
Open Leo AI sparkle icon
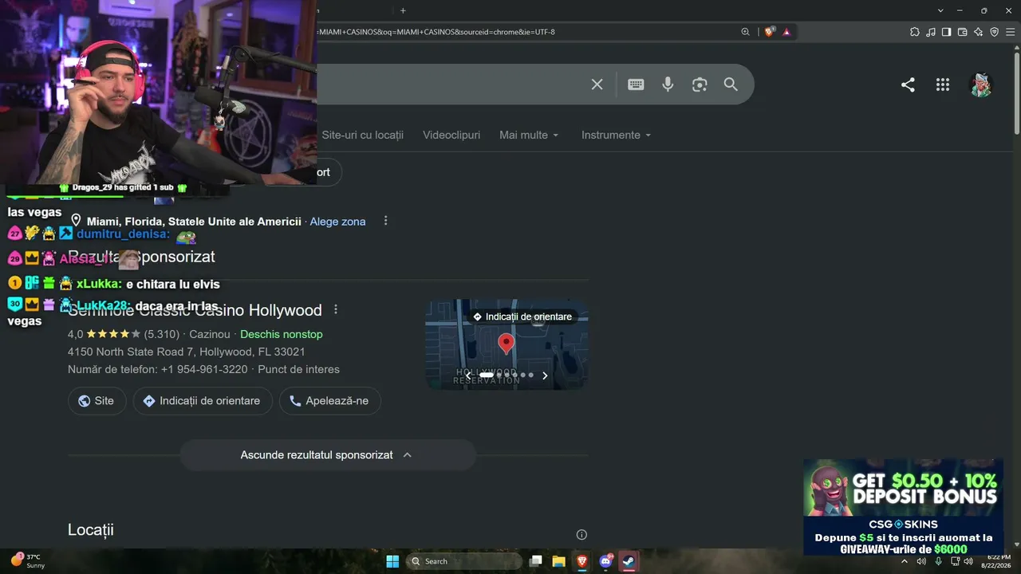coord(978,32)
